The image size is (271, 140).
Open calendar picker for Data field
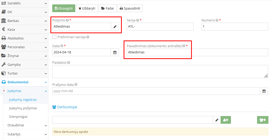tap(115, 52)
